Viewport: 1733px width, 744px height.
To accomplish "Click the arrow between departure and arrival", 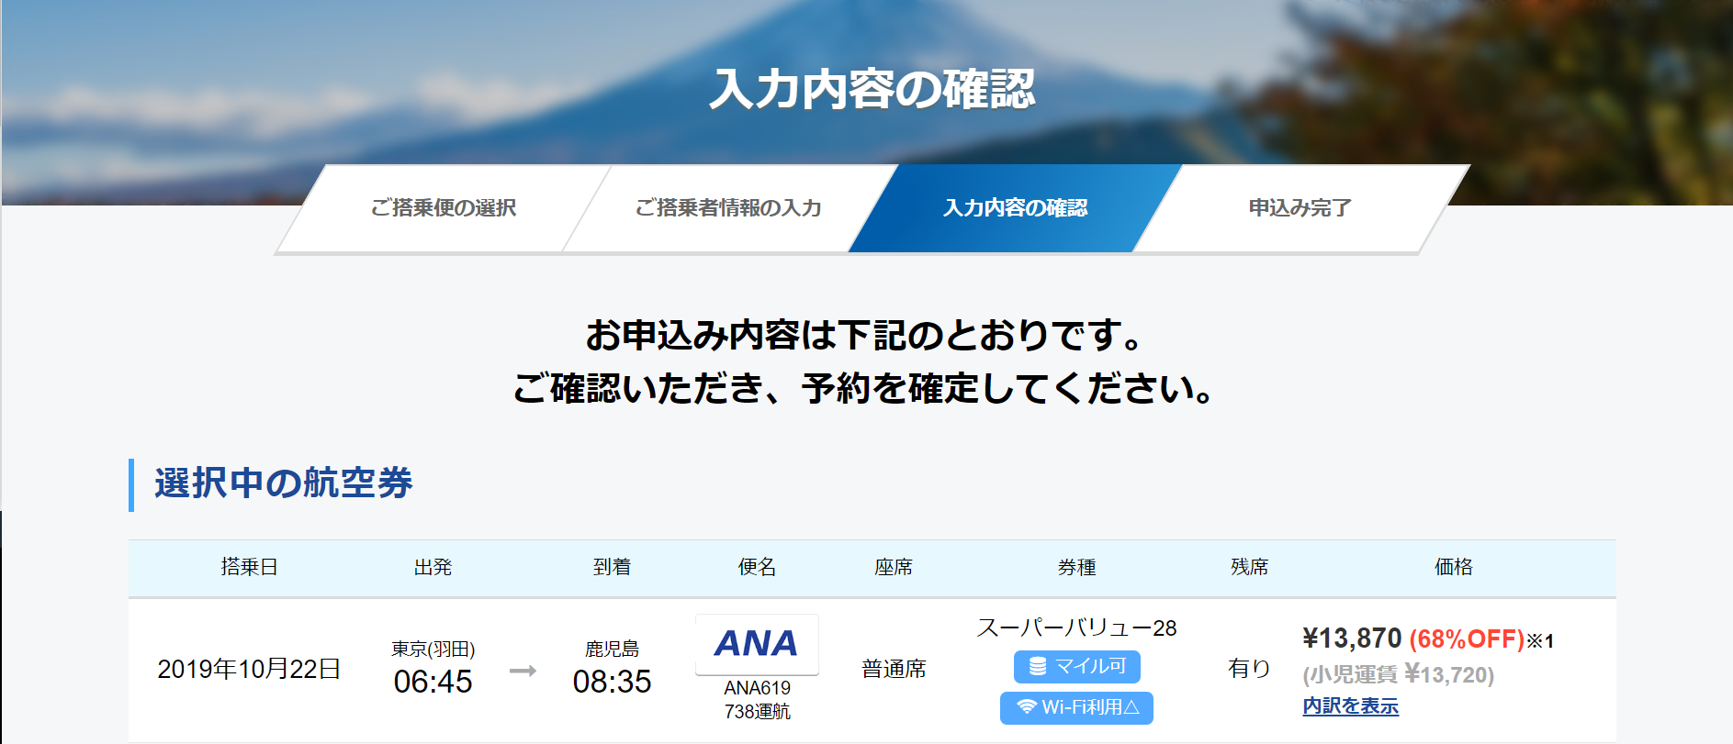I will click(x=523, y=671).
